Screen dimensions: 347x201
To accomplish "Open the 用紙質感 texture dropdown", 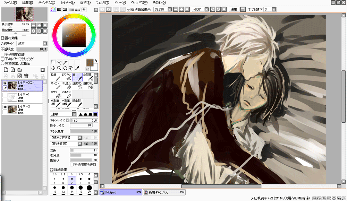I will point(80,144).
